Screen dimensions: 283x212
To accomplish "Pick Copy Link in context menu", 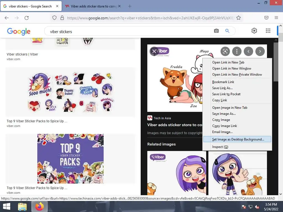I will (x=237, y=100).
